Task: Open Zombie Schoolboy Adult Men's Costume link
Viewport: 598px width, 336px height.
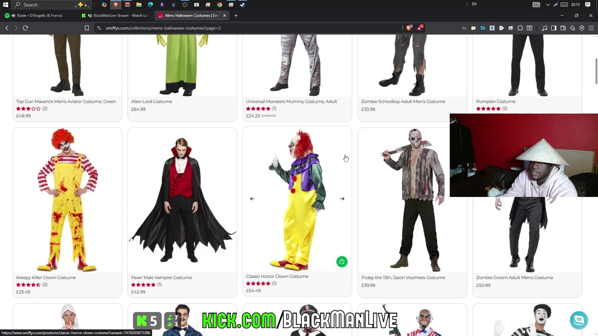Action: (403, 101)
